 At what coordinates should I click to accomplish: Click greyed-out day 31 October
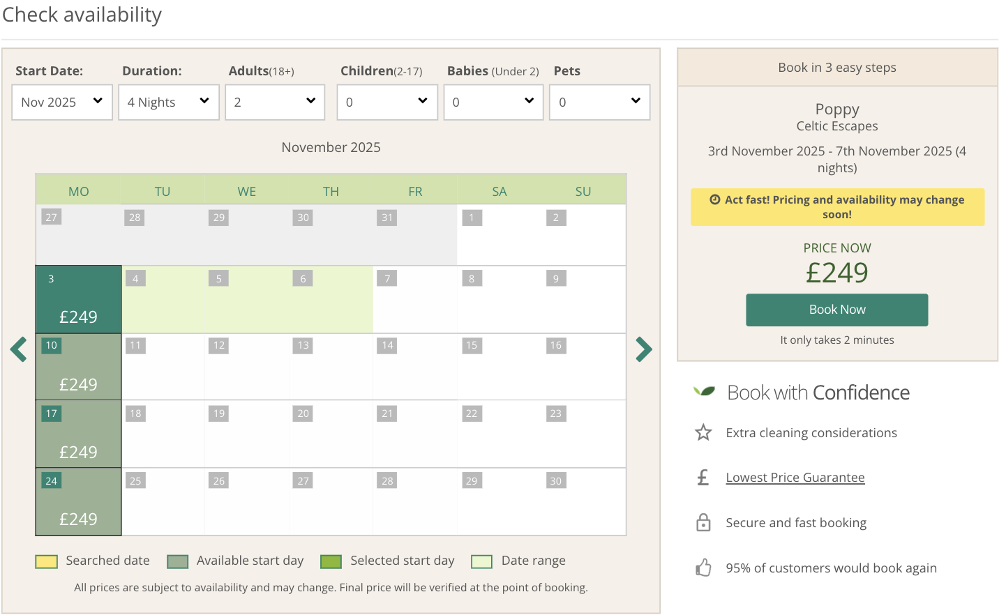[415, 234]
